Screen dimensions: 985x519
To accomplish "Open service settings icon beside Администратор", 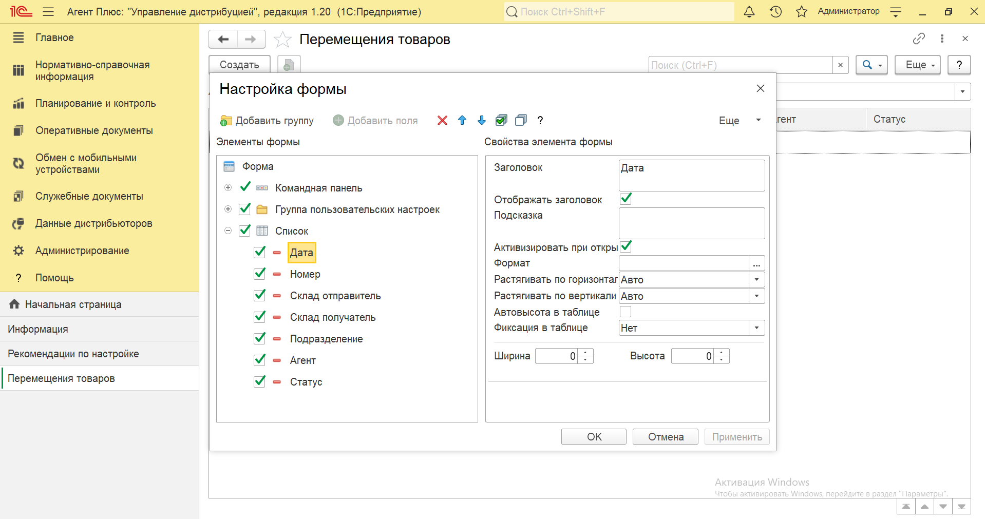I will click(896, 12).
